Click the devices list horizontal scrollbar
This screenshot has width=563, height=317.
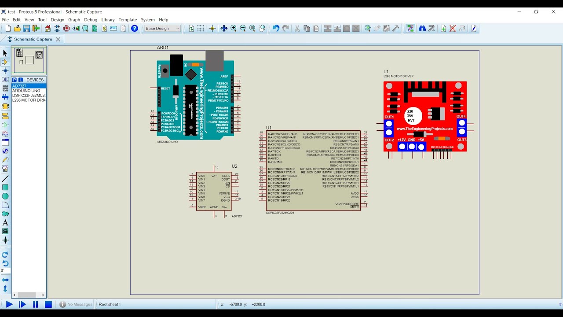click(29, 295)
